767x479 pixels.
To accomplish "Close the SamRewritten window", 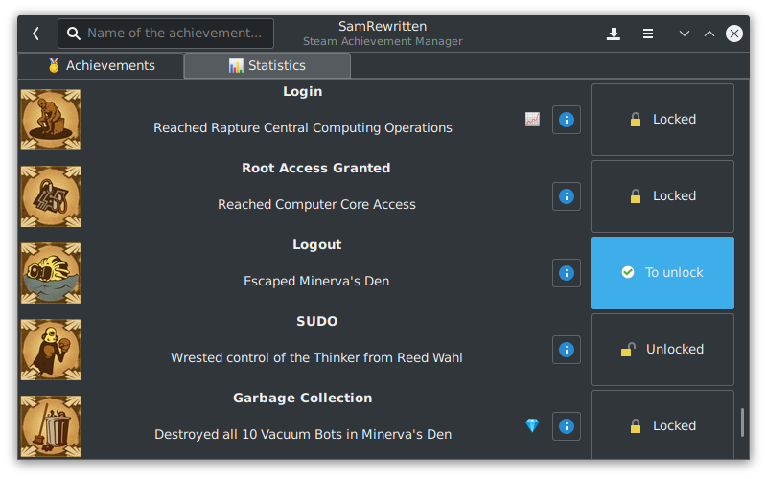I will [x=734, y=34].
